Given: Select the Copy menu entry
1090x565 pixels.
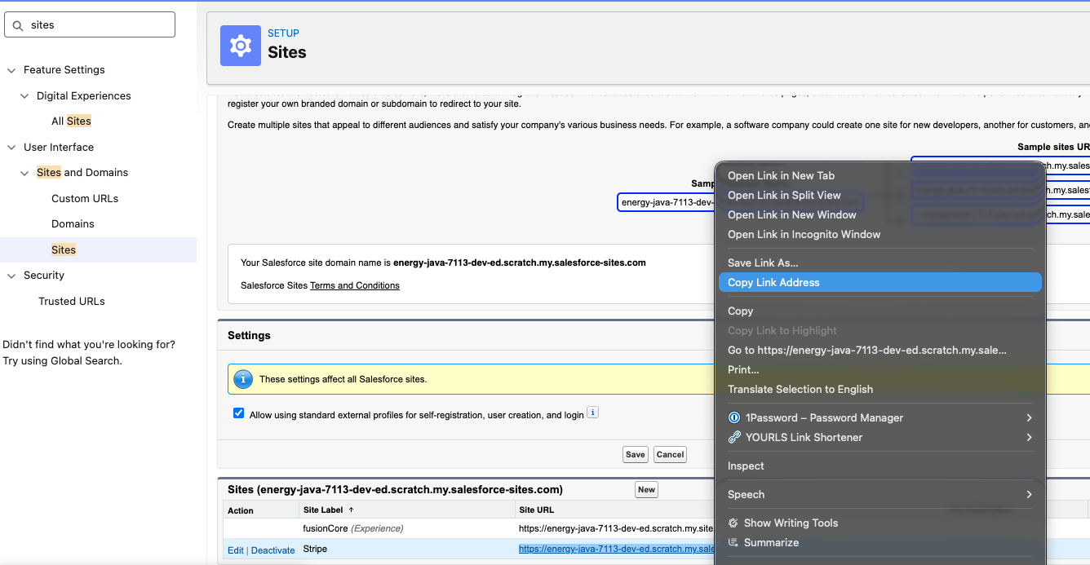Looking at the screenshot, I should tap(880, 311).
